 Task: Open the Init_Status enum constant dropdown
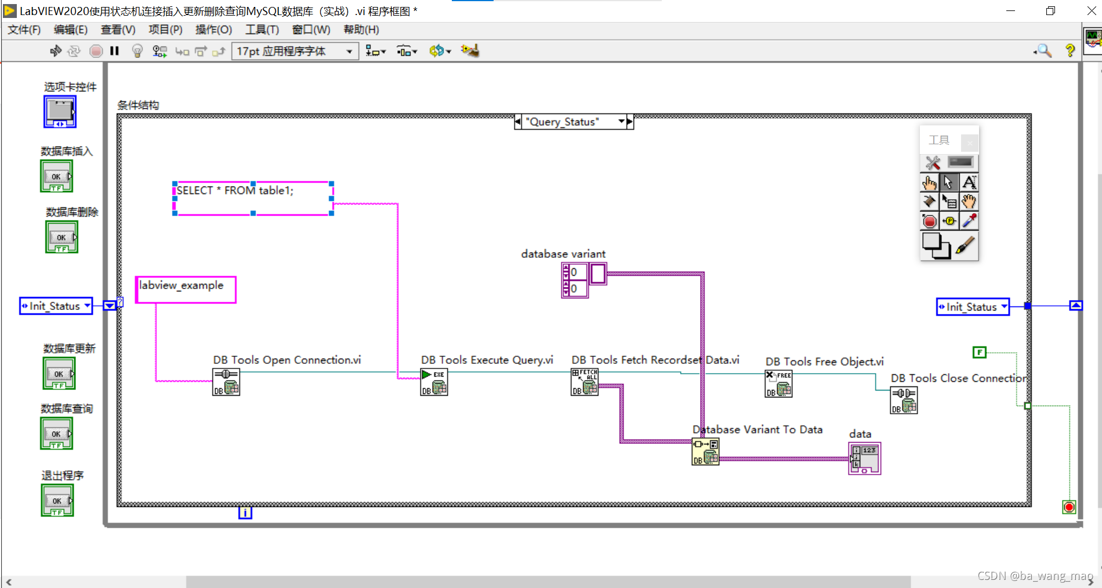(87, 306)
